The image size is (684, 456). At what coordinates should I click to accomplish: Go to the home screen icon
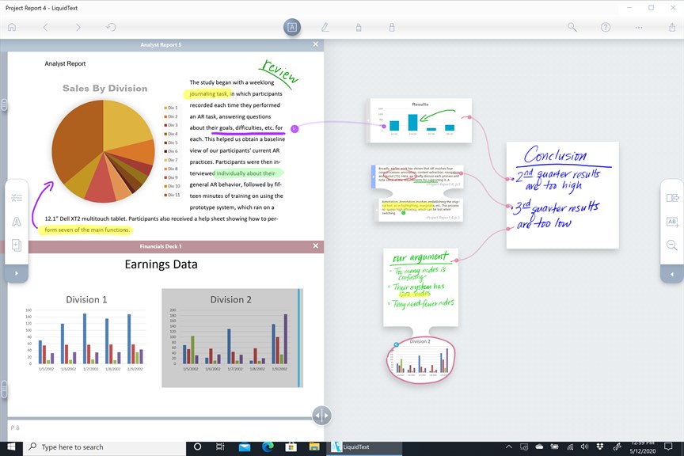(12, 27)
